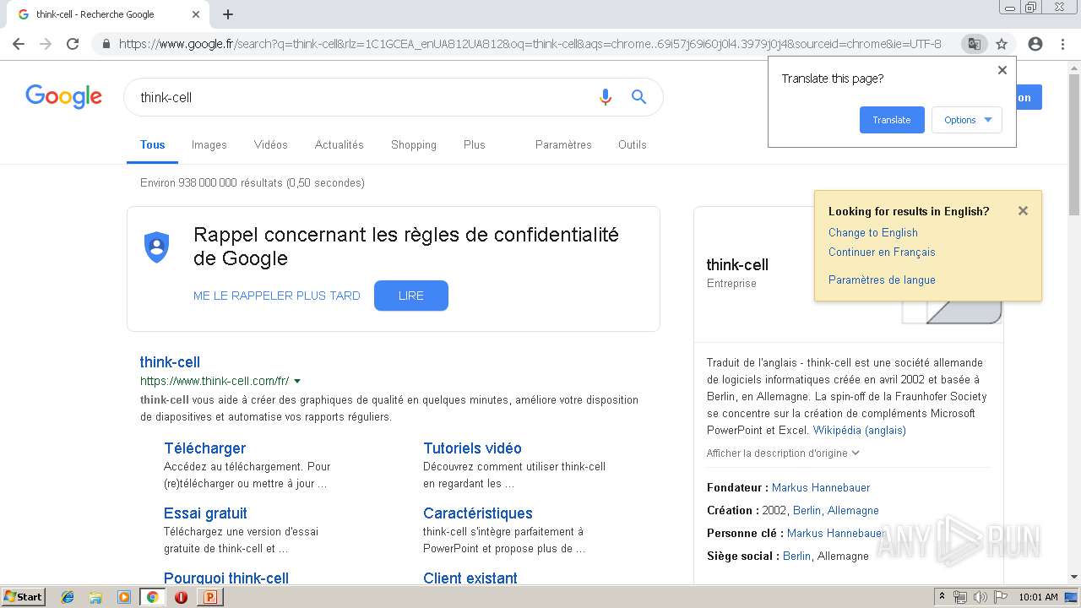Open the Client existant sitelink

point(470,578)
